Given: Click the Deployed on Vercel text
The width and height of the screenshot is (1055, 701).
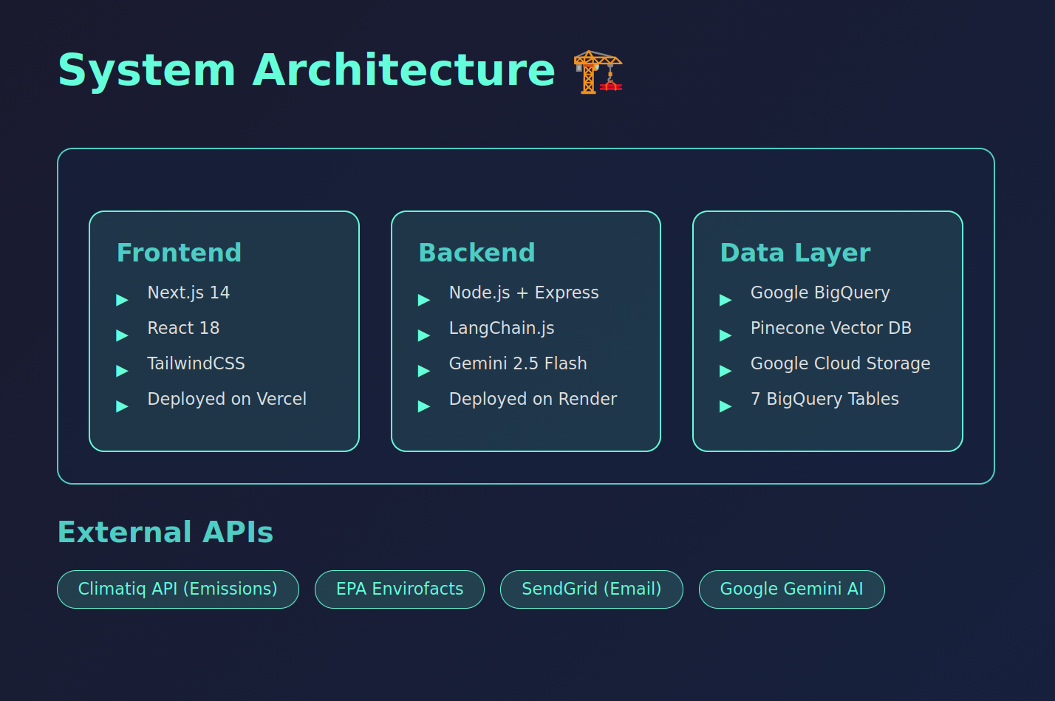Looking at the screenshot, I should 227,399.
